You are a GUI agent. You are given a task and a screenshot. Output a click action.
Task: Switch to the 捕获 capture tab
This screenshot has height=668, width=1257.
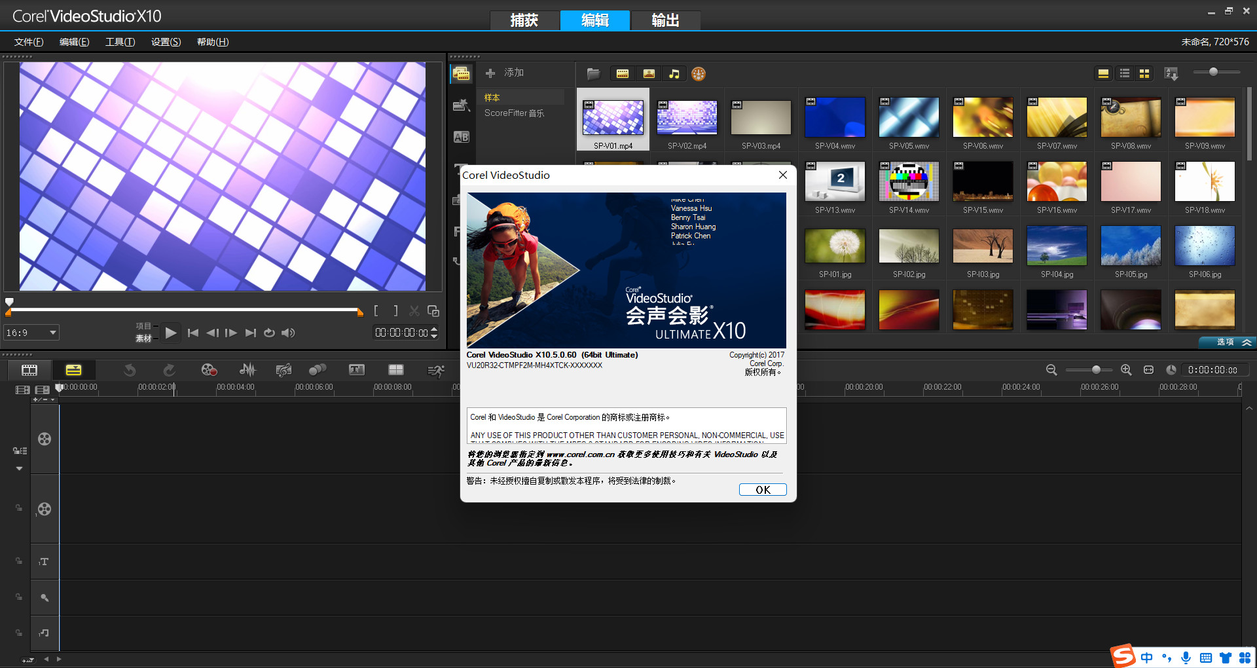[x=524, y=20]
